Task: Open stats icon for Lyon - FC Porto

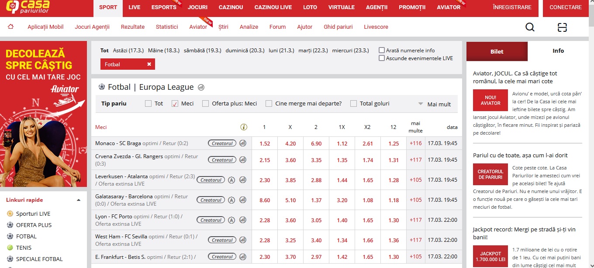Action: (x=243, y=220)
